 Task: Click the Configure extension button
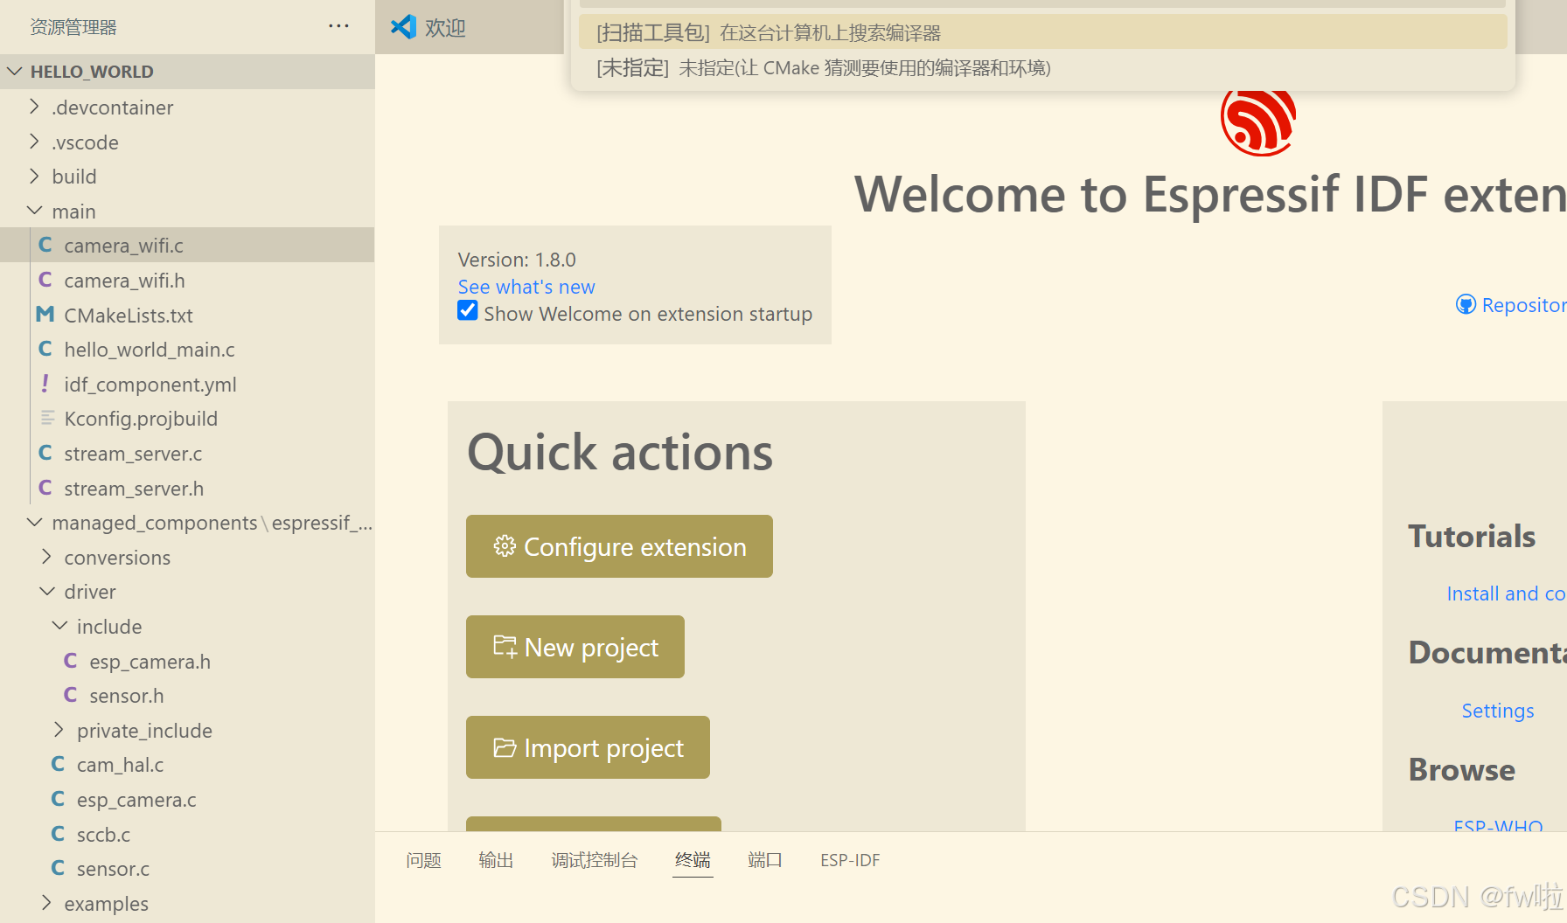click(619, 546)
